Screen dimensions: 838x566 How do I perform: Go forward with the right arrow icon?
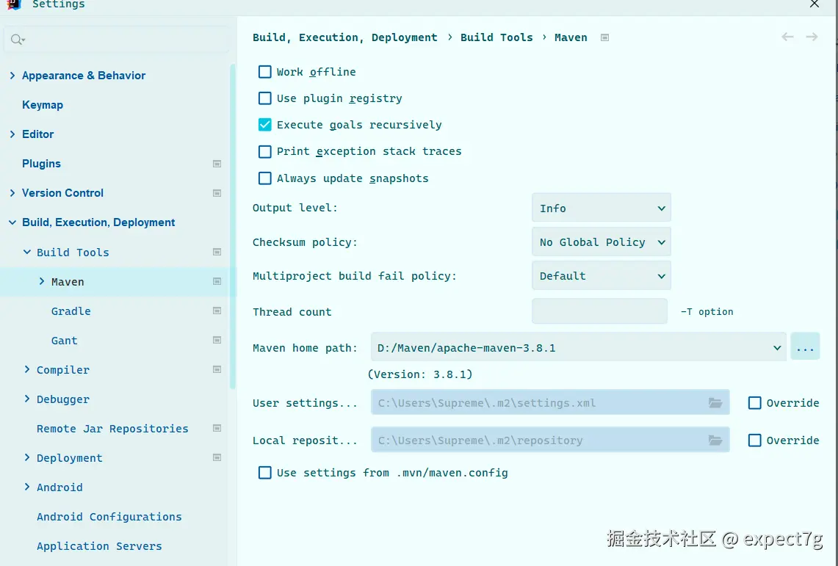(x=812, y=37)
